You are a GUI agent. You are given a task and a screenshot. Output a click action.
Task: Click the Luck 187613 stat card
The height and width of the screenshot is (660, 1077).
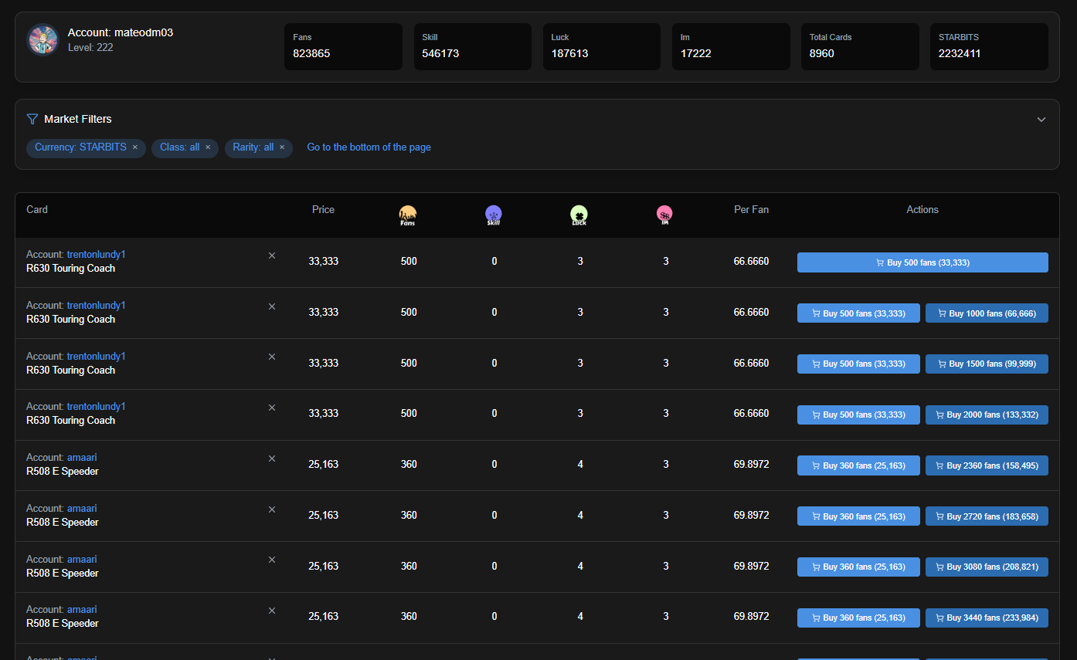point(602,46)
